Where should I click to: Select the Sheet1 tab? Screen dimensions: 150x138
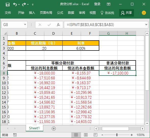34,128
